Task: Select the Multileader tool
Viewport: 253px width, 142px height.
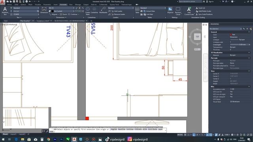Action: click(103, 10)
